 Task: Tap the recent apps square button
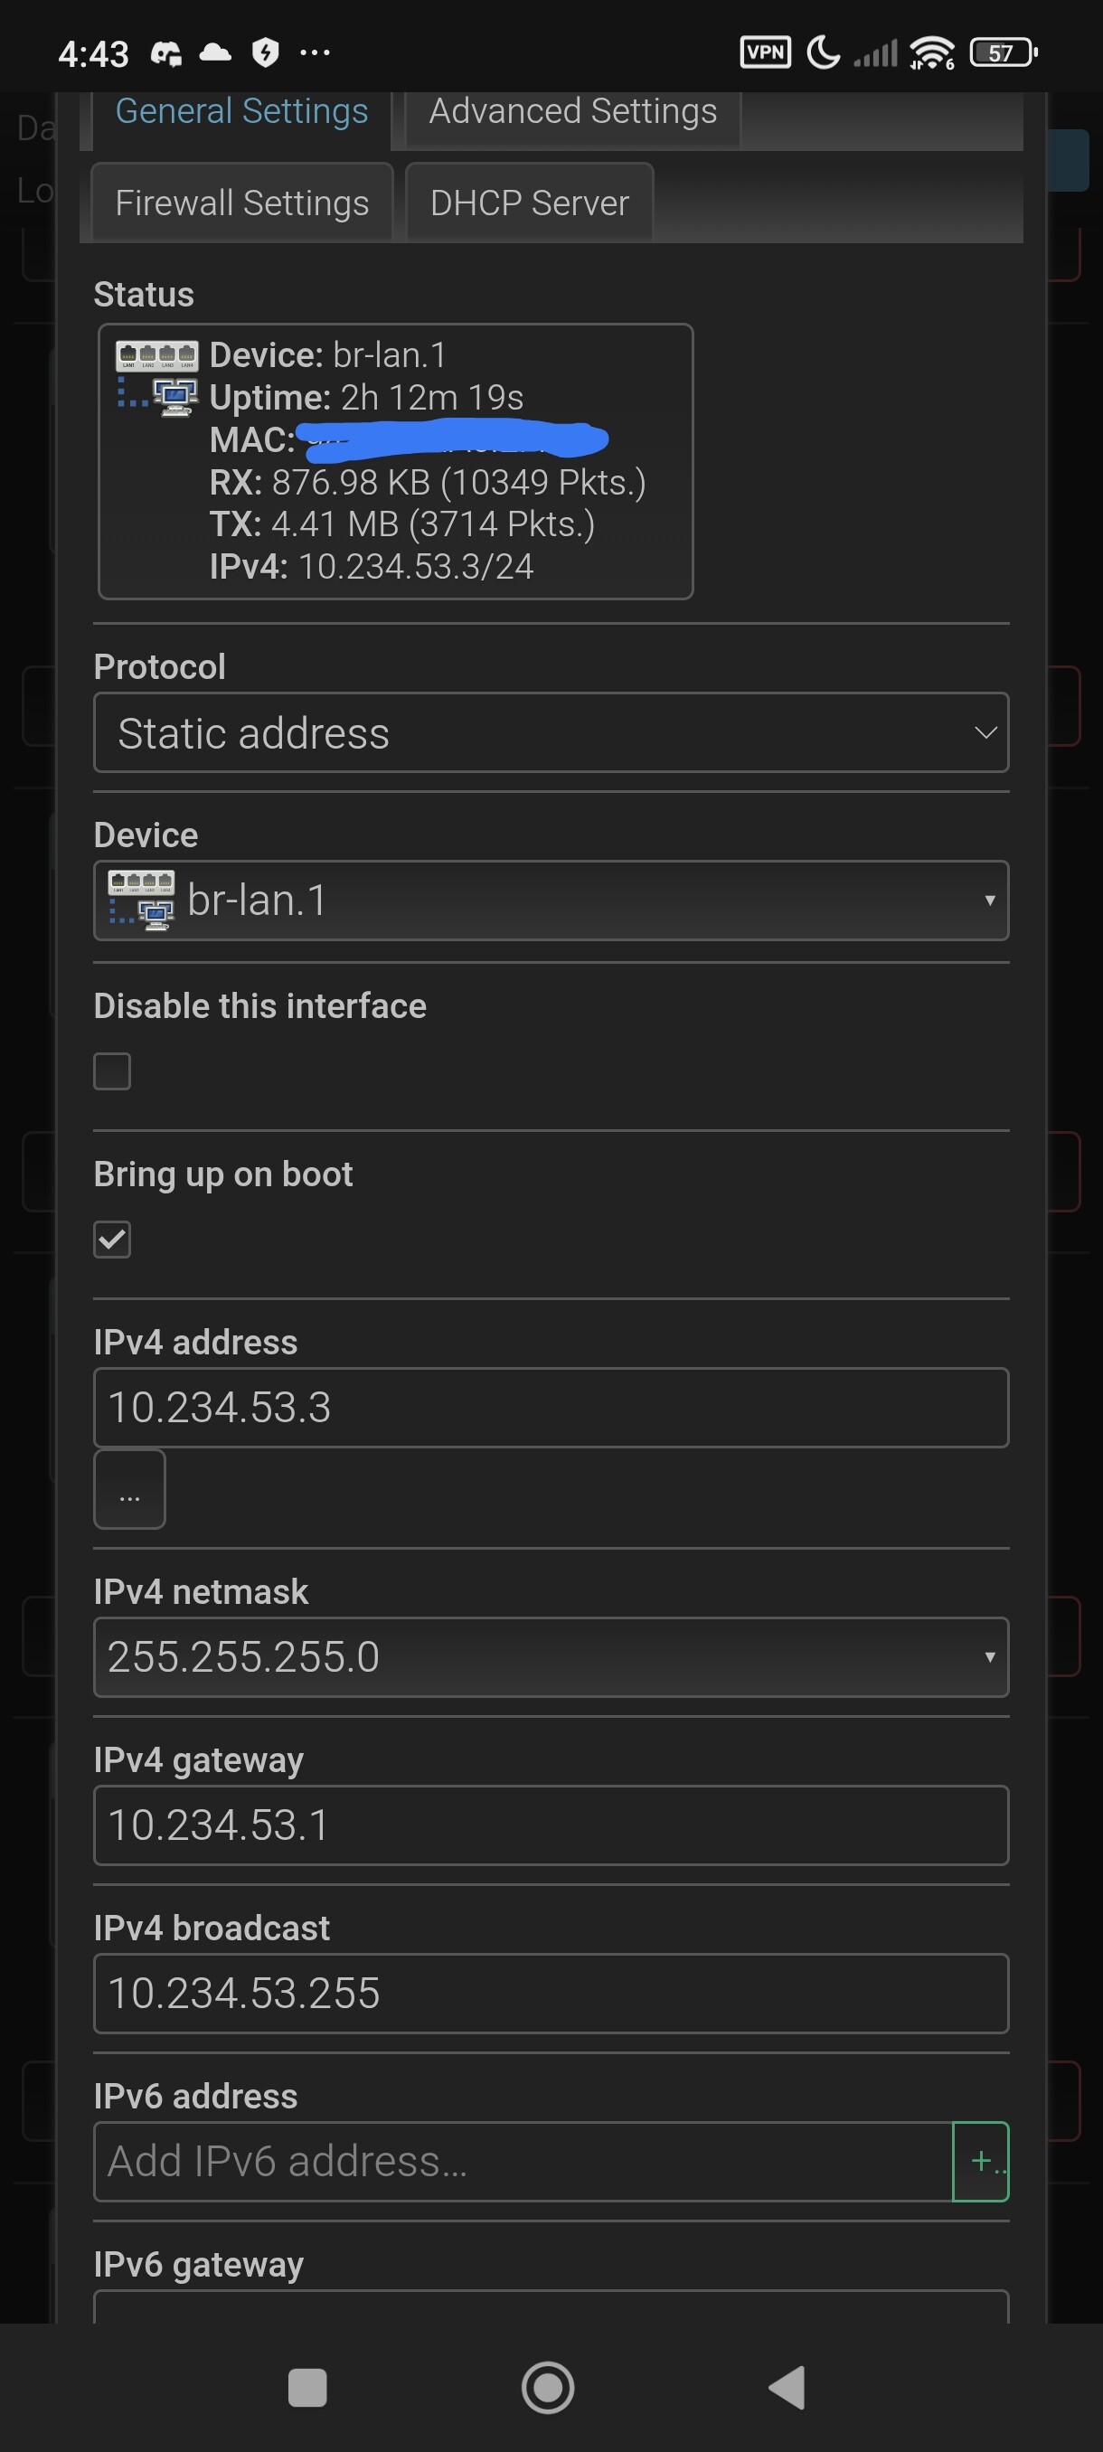tap(307, 2387)
